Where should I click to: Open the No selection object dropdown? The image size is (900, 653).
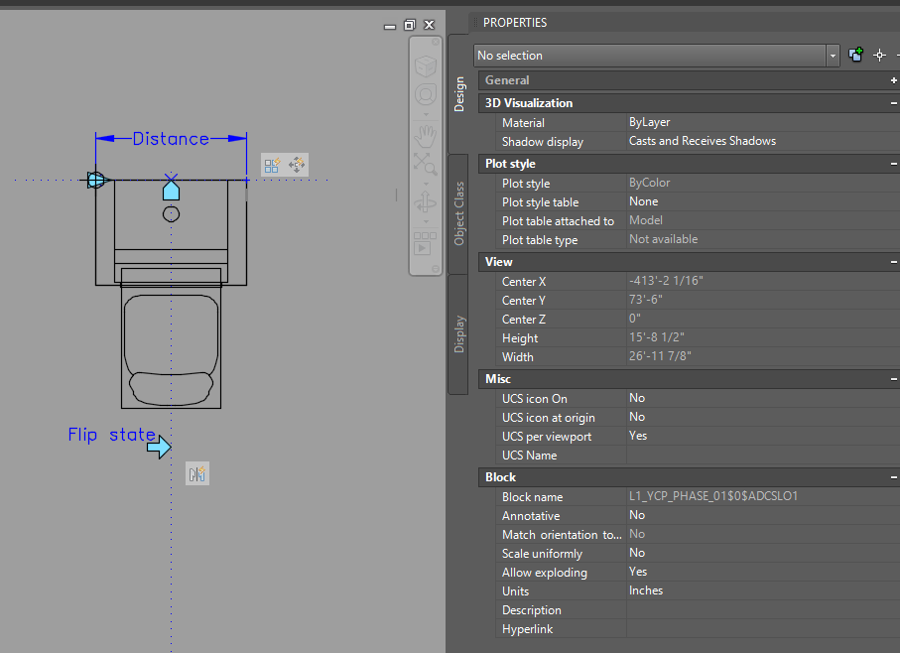833,56
